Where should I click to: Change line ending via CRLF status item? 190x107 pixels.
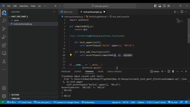tap(133, 102)
